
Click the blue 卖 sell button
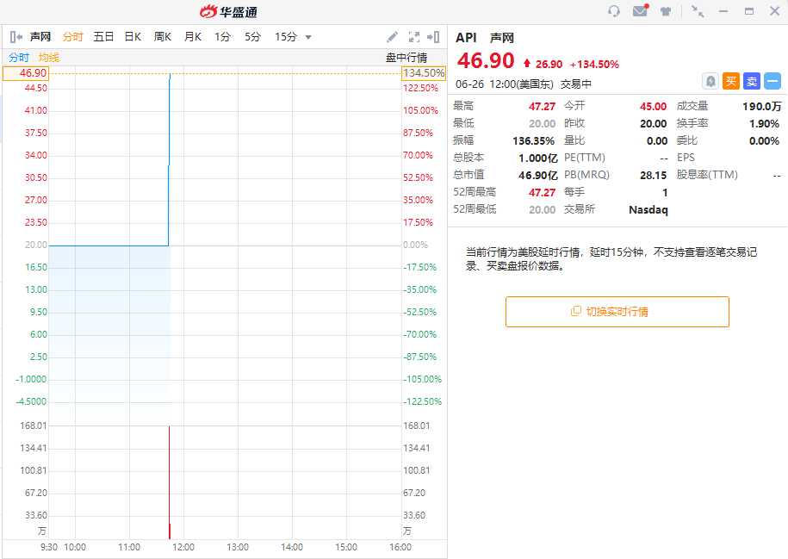752,81
